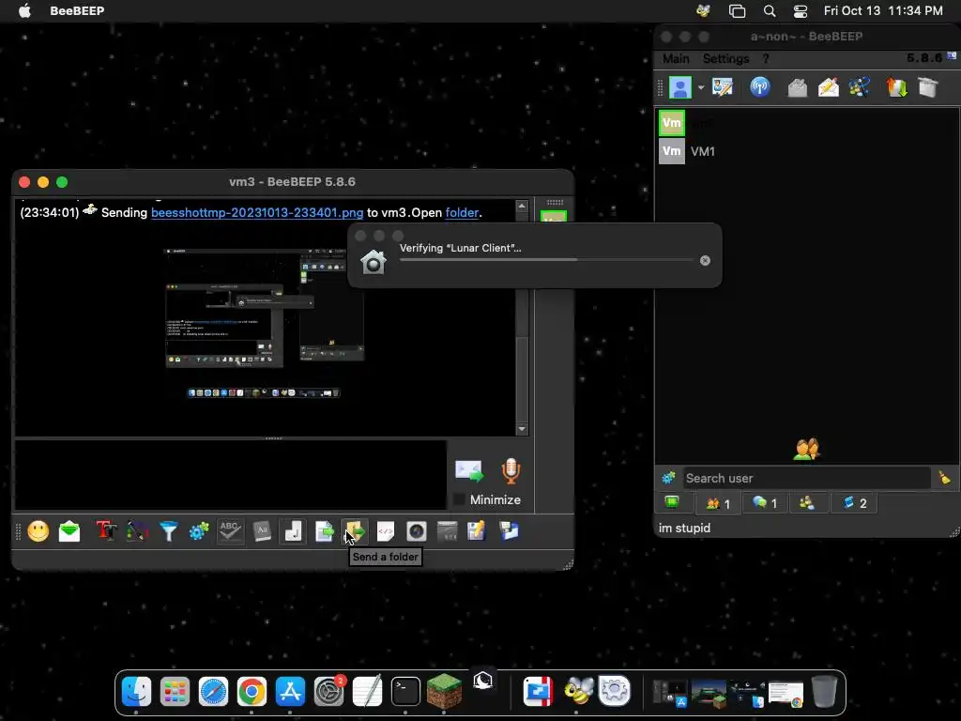Click the envelope-with-pencil icon in BeeBEEP toolbar
Viewport: 961px width, 721px height.
(x=828, y=87)
